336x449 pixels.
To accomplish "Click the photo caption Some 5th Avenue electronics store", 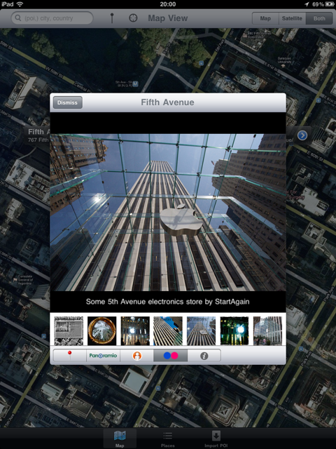I will [168, 302].
